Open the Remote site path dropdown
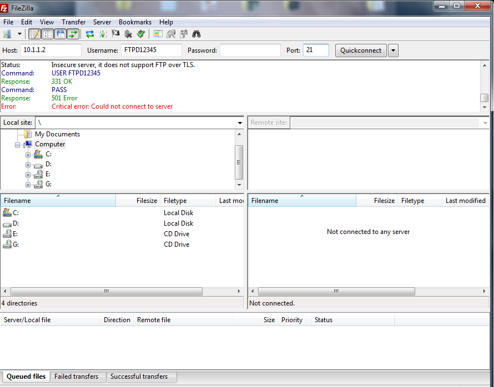Screen dimensions: 494x387 coord(485,123)
